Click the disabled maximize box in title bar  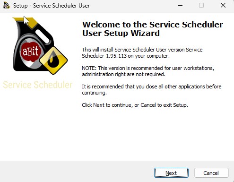click(201, 5)
